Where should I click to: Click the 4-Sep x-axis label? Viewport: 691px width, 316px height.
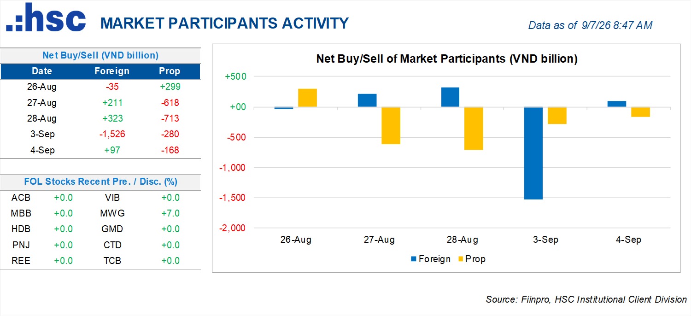tap(628, 240)
